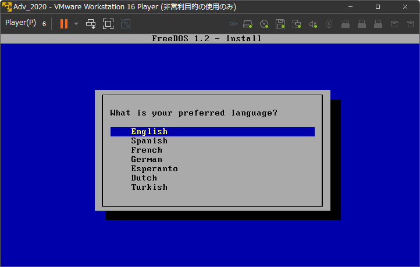Open the hard disk device icon

click(x=248, y=24)
